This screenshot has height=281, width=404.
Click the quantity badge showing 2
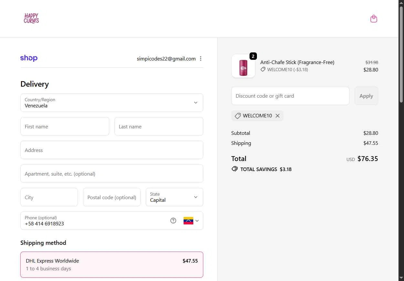pyautogui.click(x=253, y=56)
